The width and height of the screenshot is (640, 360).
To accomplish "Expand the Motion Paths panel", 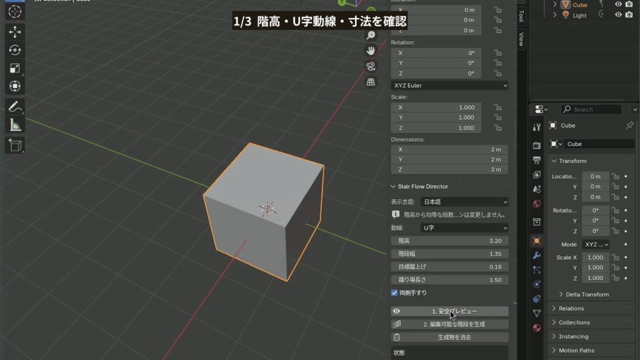I will [554, 351].
